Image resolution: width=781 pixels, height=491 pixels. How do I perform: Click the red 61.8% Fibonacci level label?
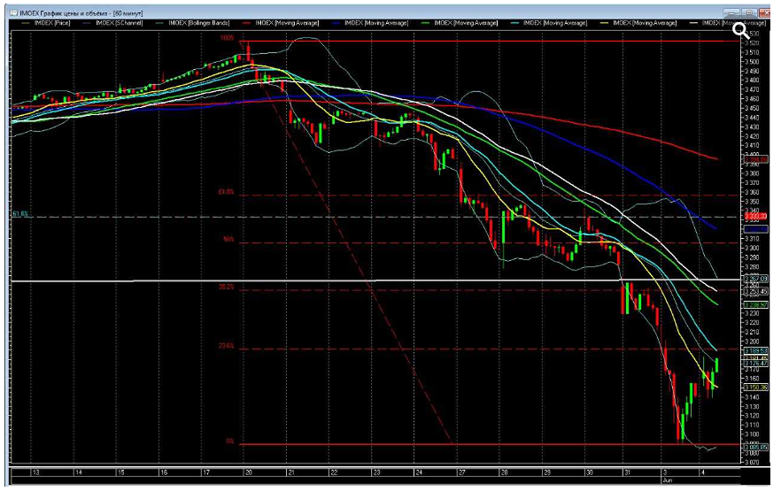click(x=226, y=192)
